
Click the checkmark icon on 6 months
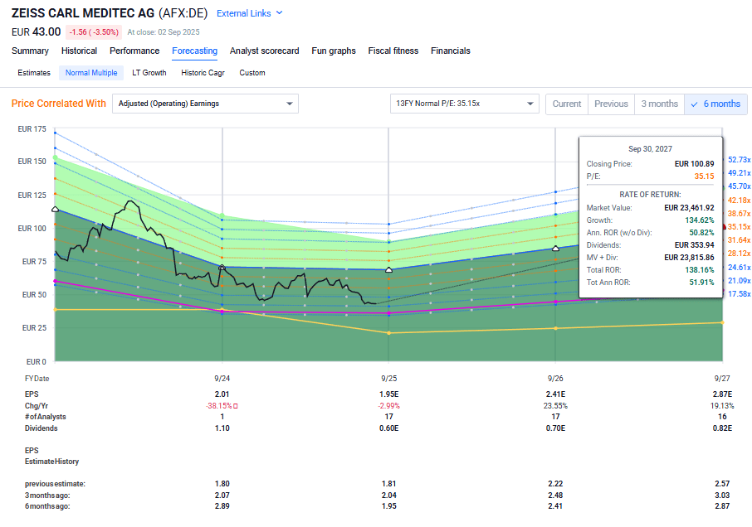[695, 104]
